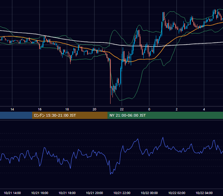Click the NY 21:00-06:00 JST session bar

click(165, 115)
